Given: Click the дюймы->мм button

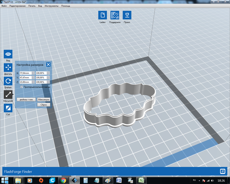Looking at the screenshot, I should click(26, 99).
